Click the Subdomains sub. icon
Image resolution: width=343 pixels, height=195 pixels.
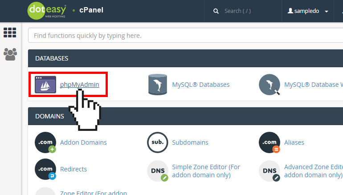157,143
